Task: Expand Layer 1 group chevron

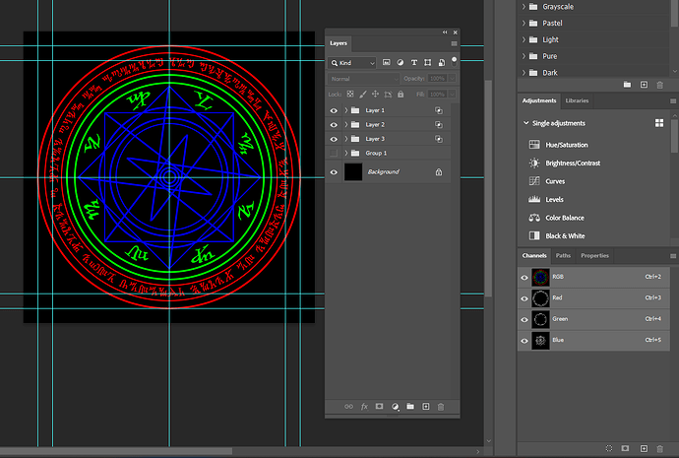Action: pos(346,110)
